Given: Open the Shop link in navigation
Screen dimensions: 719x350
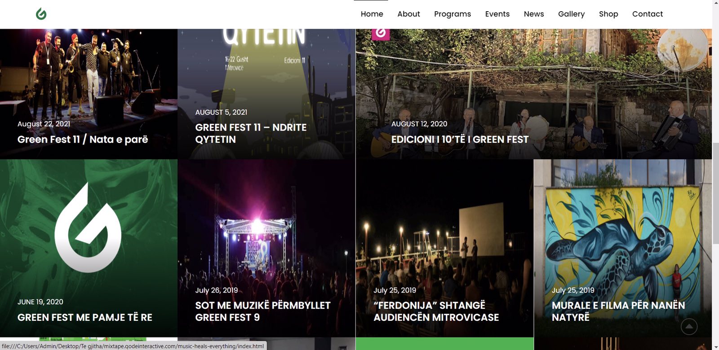Looking at the screenshot, I should point(608,14).
